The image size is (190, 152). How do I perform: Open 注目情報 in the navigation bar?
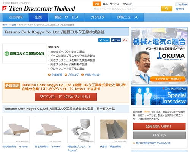(16, 17)
